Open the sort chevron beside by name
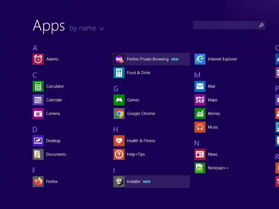The height and width of the screenshot is (209, 279). coord(102,29)
